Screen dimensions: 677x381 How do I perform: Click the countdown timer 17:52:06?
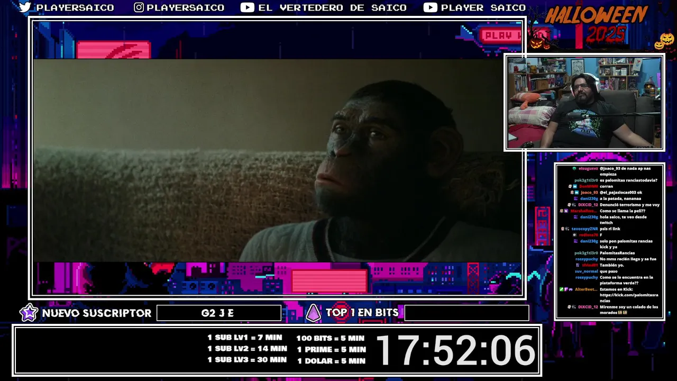(x=455, y=350)
